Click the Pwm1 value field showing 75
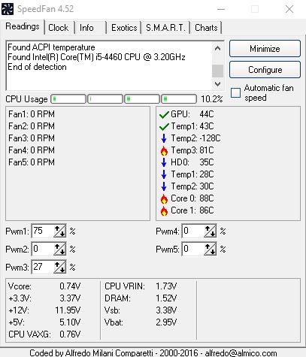The height and width of the screenshot is (357, 306). tap(43, 231)
